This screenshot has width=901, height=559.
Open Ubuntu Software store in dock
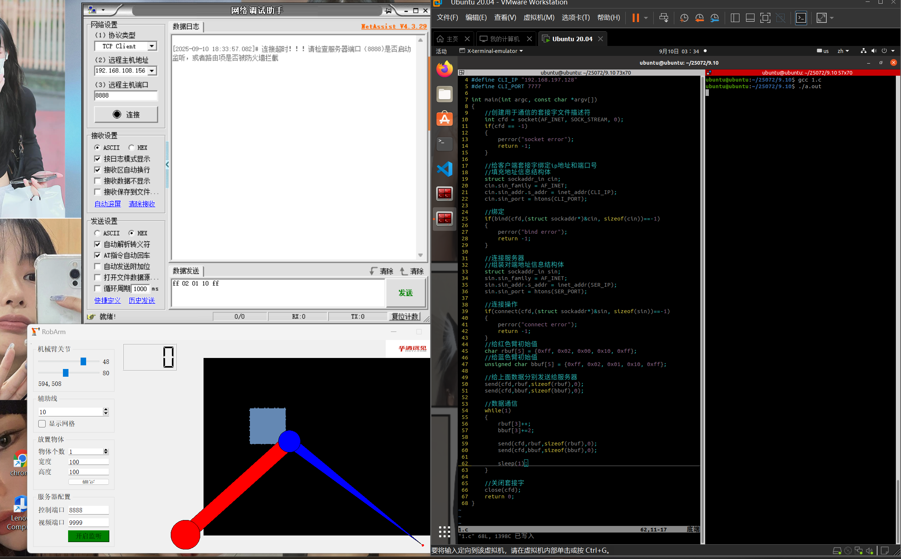[444, 119]
